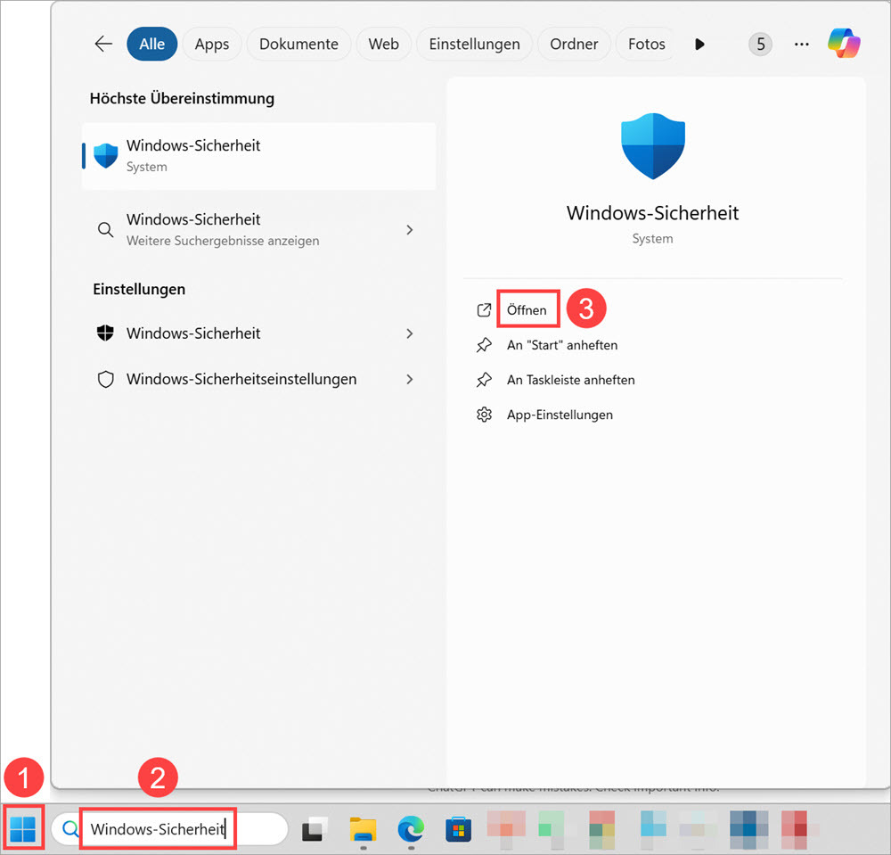Image resolution: width=891 pixels, height=855 pixels.
Task: Open Task View in the taskbar
Action: [315, 829]
